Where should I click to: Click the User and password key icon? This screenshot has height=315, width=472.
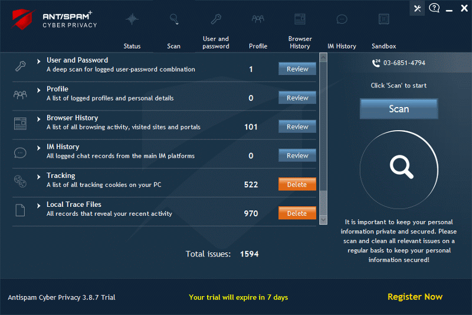(x=216, y=20)
